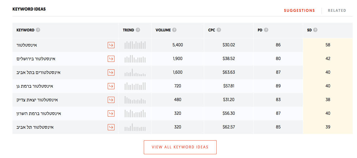This screenshot has height=158, width=357.
Task: Open arrow icon for אינסטלטור ברמת גן
Action: [x=111, y=86]
